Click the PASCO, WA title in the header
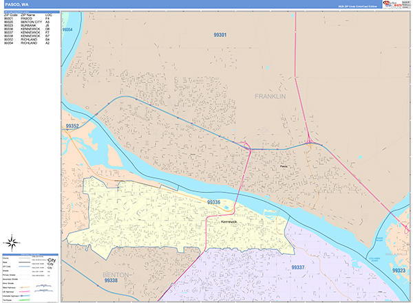 pyautogui.click(x=15, y=4)
